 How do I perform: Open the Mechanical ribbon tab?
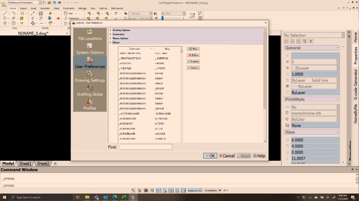pyautogui.click(x=117, y=8)
